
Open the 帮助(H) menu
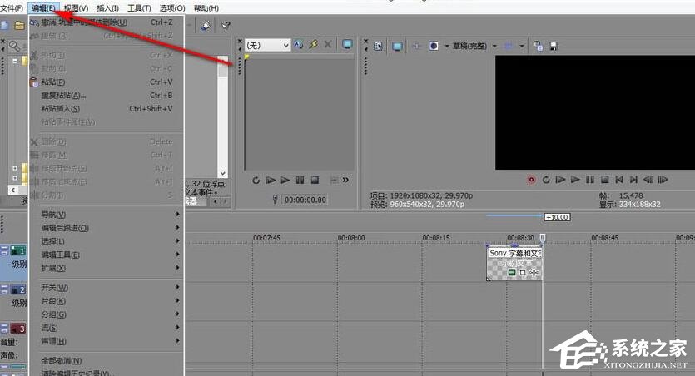tap(206, 8)
